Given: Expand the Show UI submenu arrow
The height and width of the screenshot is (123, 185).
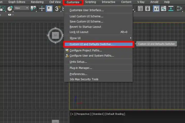Looking at the screenshot, I should click(x=131, y=38).
